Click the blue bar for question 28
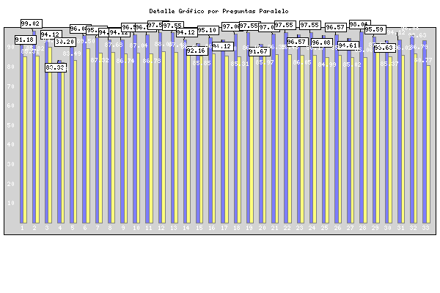Viewport: 440px width, 293px height. [362, 128]
